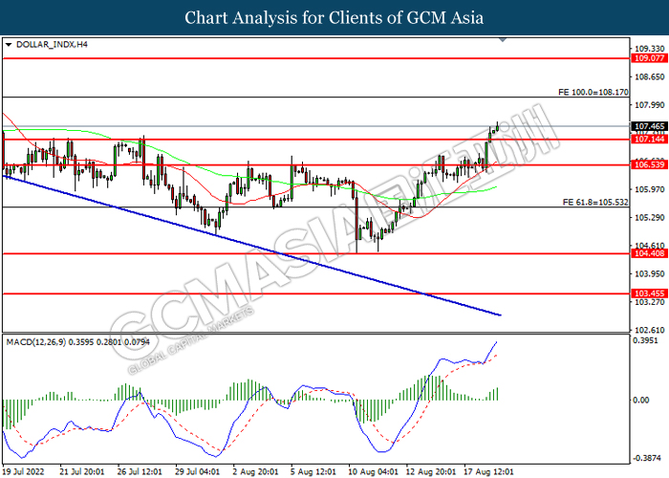669x478 pixels.
Task: Select the 109.077 red price label
Action: click(x=649, y=58)
